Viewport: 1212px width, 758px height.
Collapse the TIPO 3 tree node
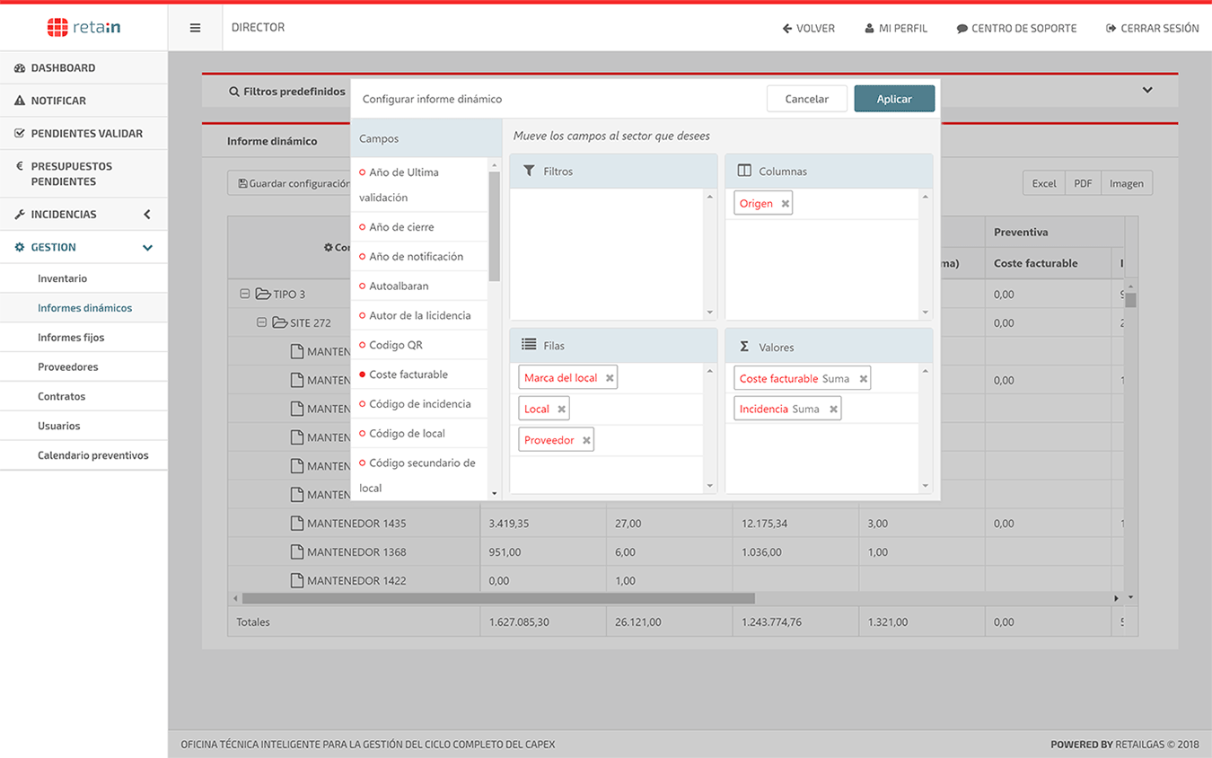pyautogui.click(x=244, y=293)
